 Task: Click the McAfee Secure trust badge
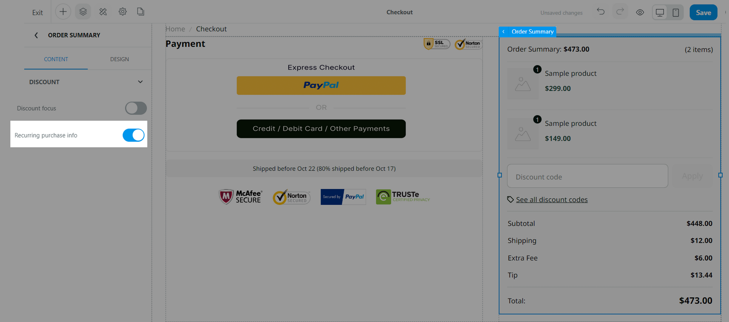point(241,197)
